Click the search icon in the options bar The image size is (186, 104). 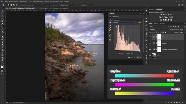coord(179,5)
